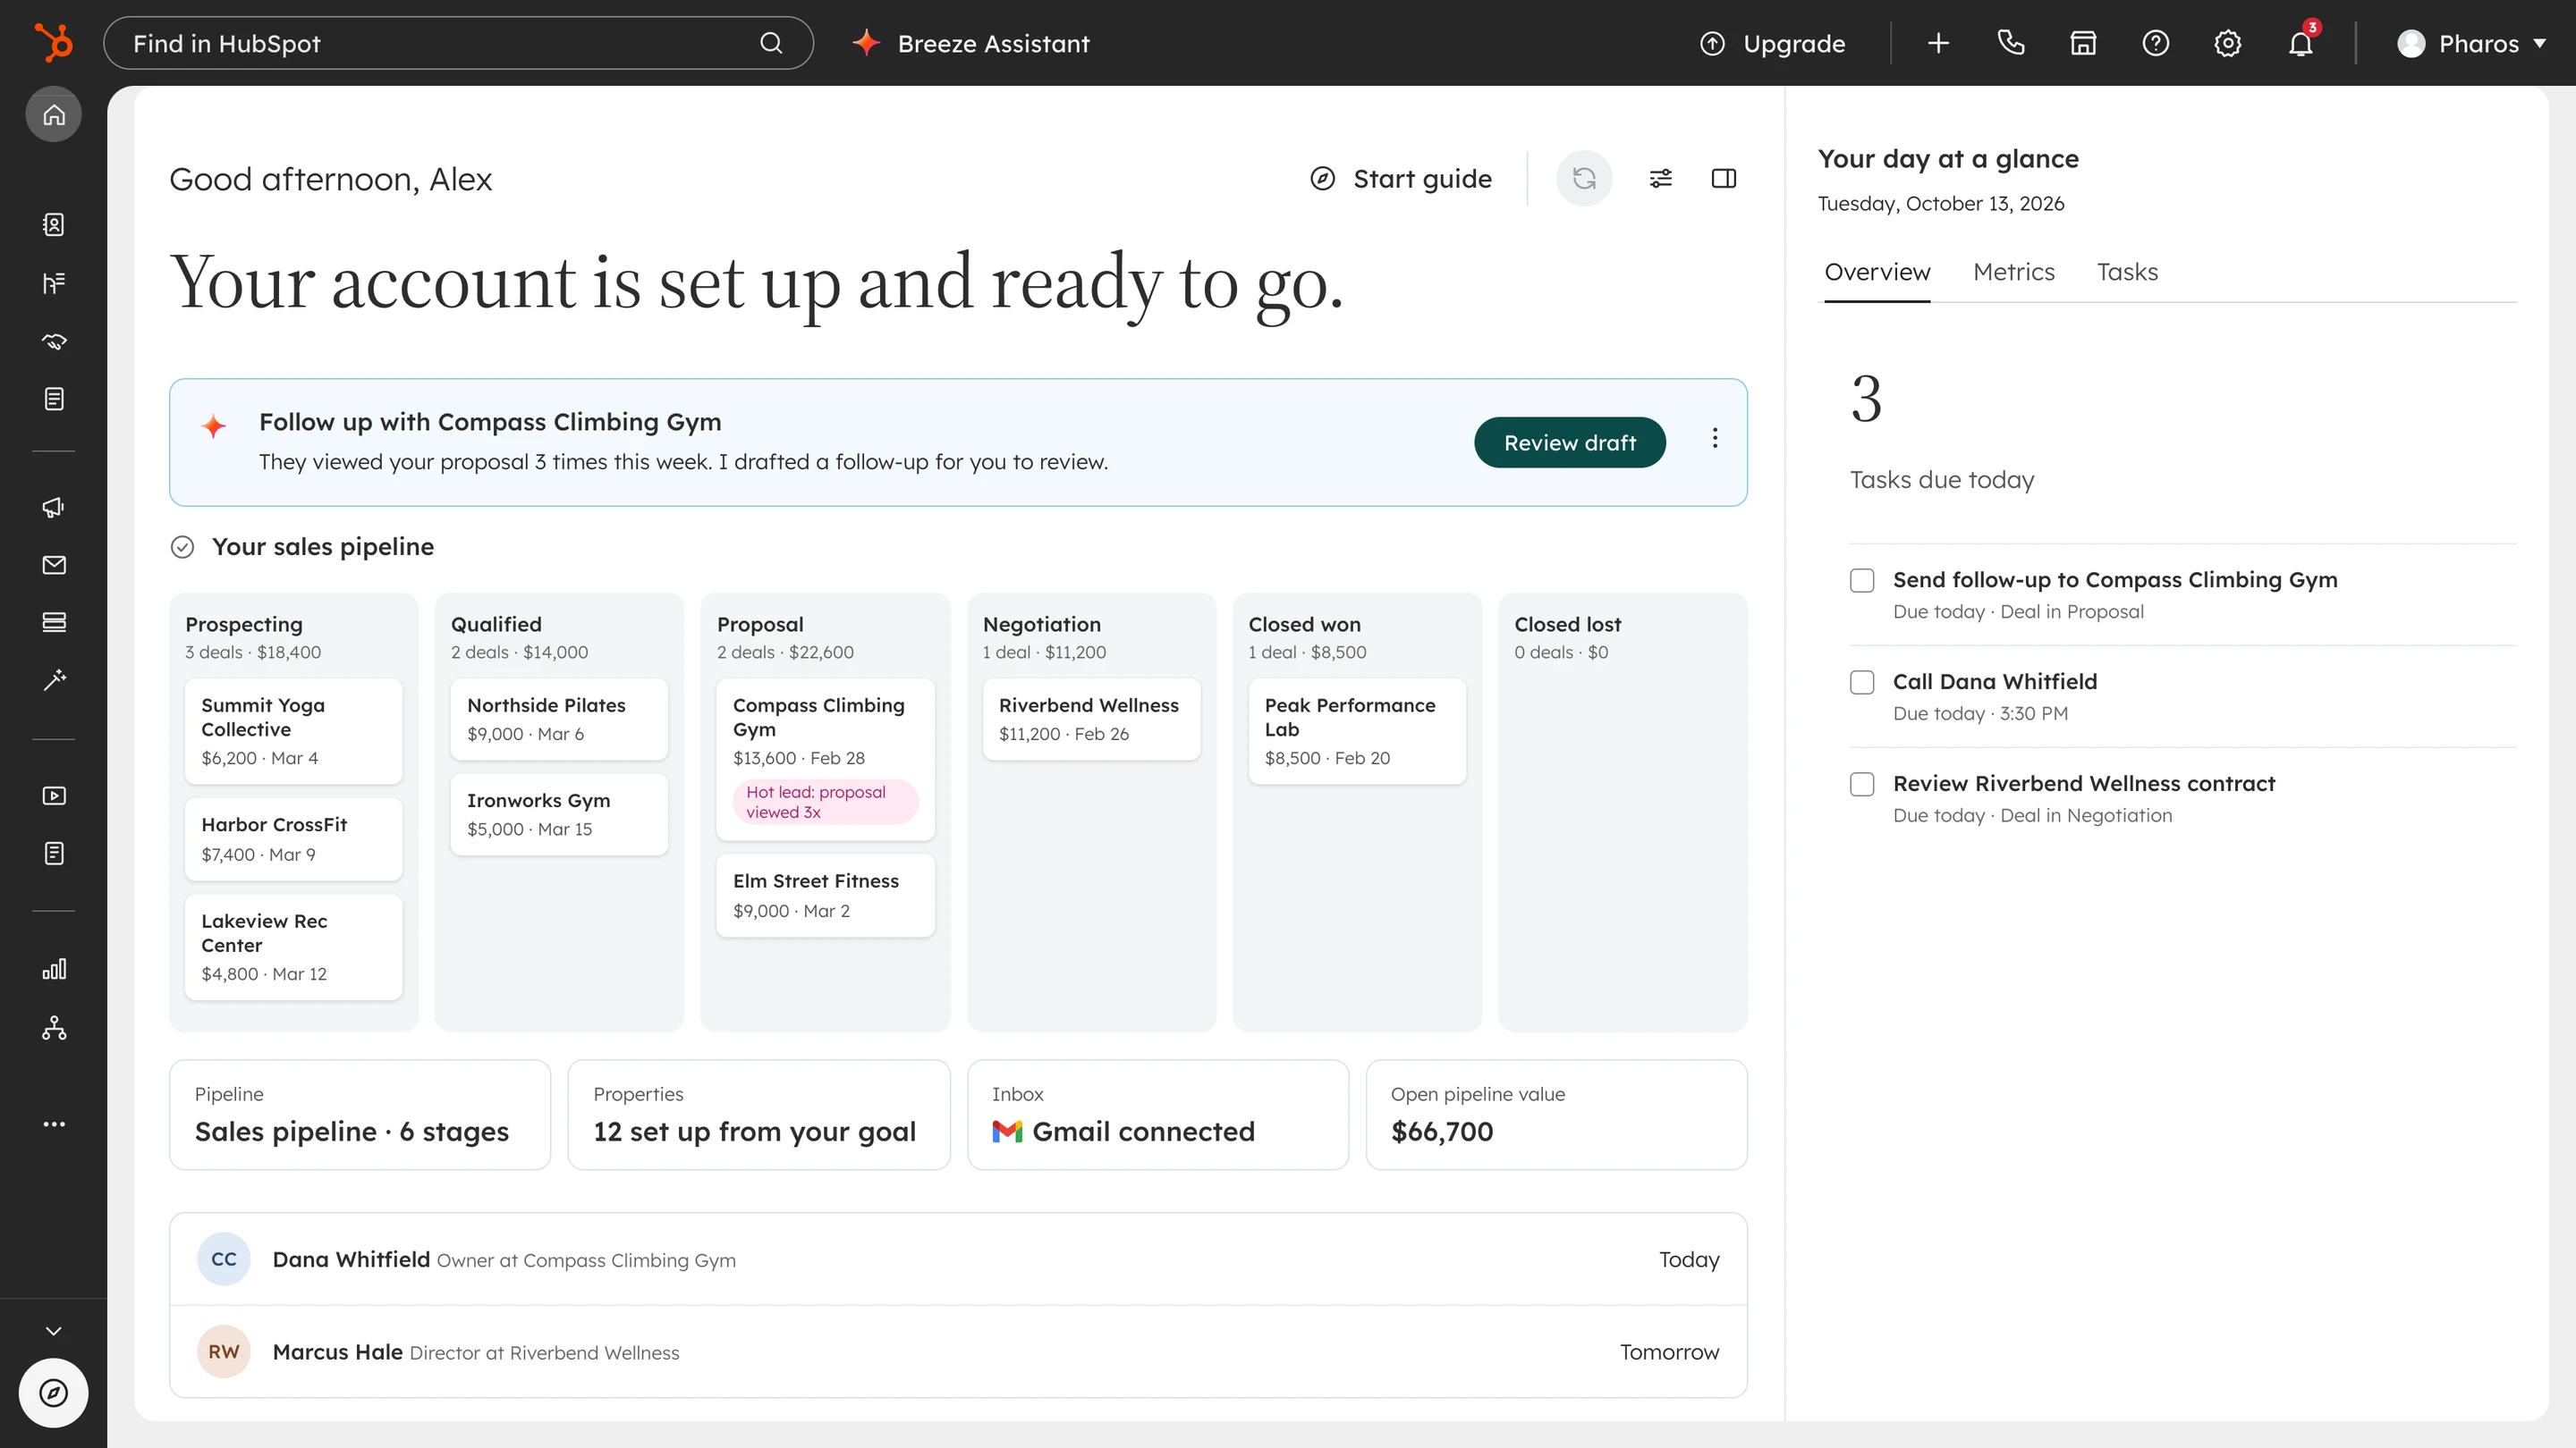
Task: Open the handshake deals sidebar icon
Action: (x=54, y=341)
